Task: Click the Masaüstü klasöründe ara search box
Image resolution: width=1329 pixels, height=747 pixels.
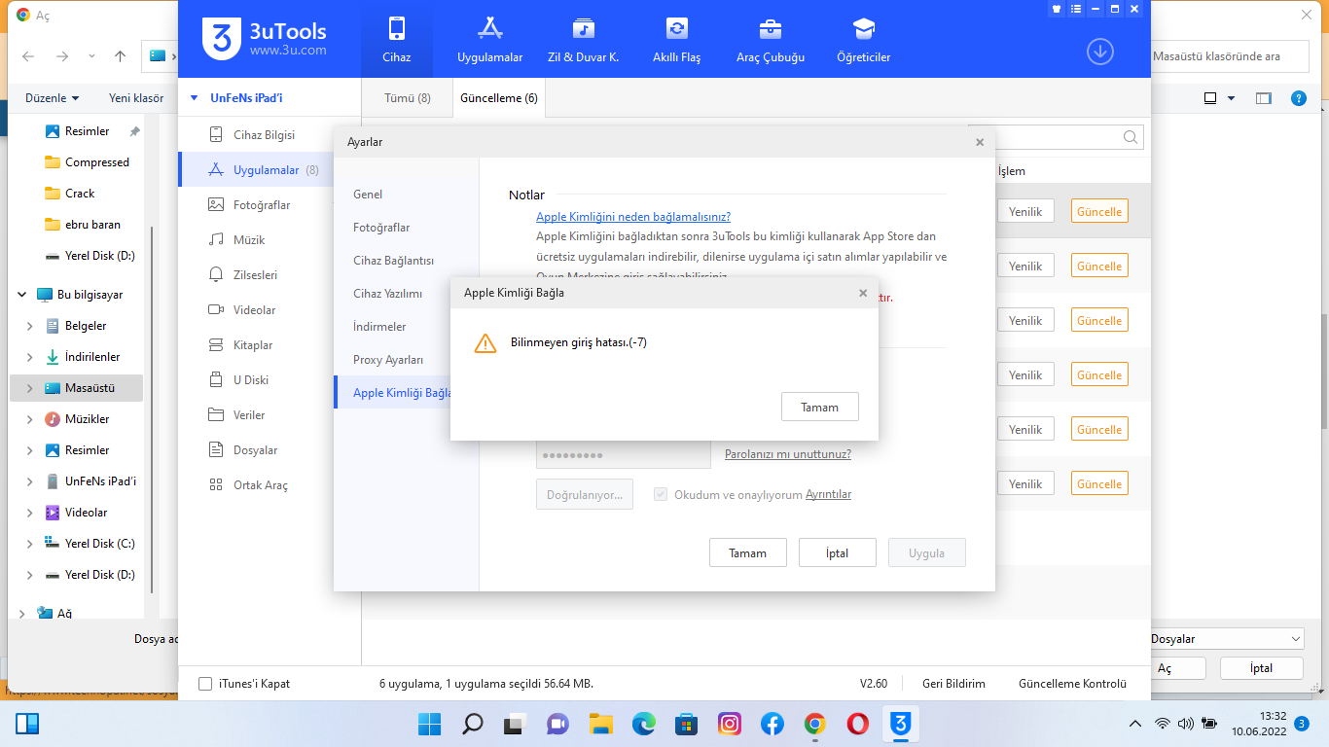Action: (x=1231, y=56)
